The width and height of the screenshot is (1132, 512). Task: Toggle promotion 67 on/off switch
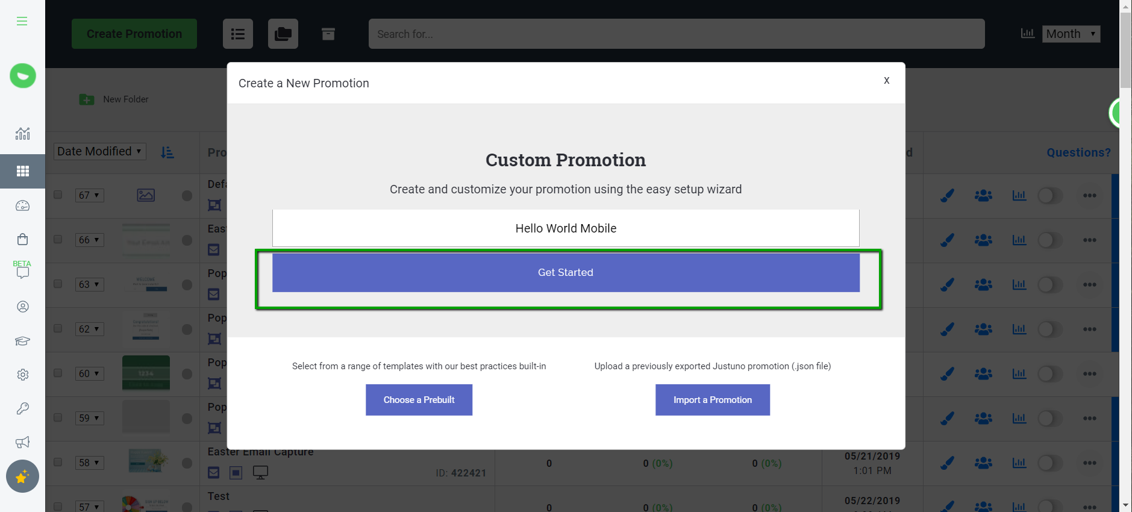[1049, 196]
